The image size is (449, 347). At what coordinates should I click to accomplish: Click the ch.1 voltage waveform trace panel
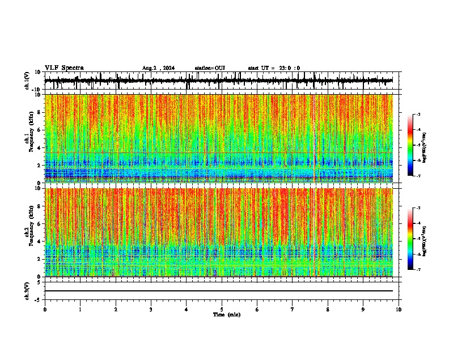[222, 81]
